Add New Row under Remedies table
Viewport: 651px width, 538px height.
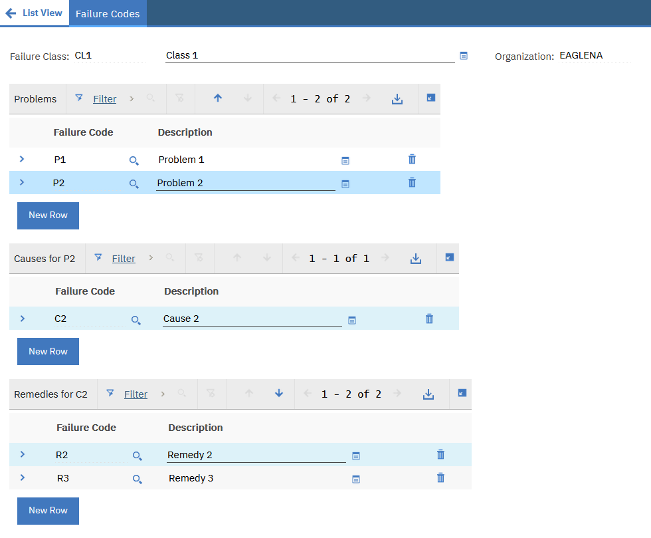48,510
